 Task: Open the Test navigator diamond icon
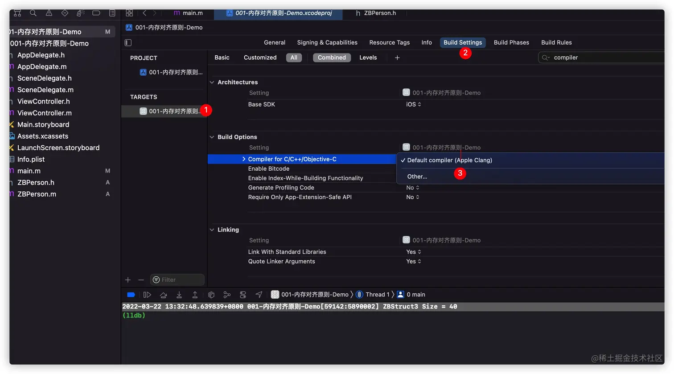[65, 13]
